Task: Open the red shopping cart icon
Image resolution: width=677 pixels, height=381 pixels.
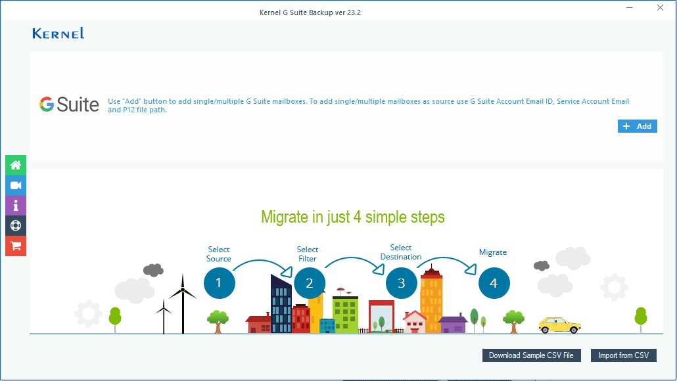Action: [16, 246]
